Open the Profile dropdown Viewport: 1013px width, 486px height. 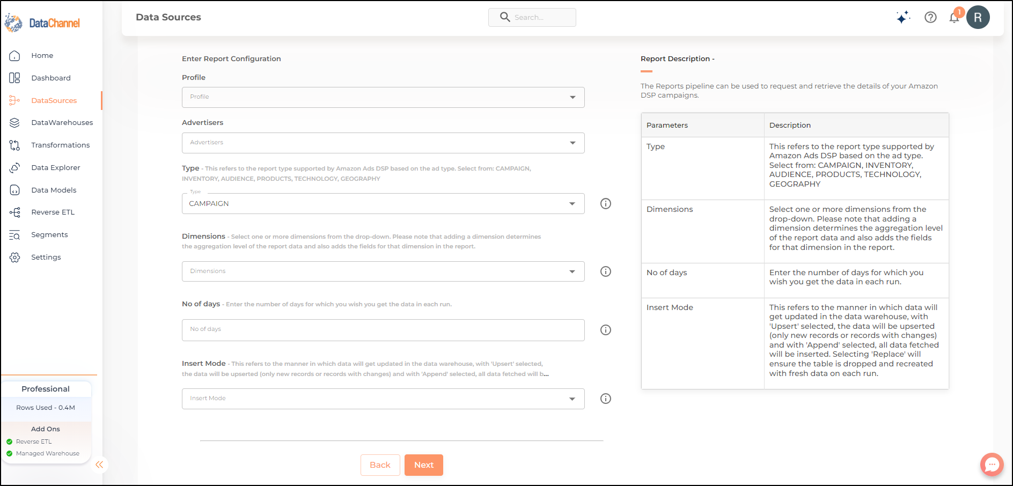tap(383, 97)
